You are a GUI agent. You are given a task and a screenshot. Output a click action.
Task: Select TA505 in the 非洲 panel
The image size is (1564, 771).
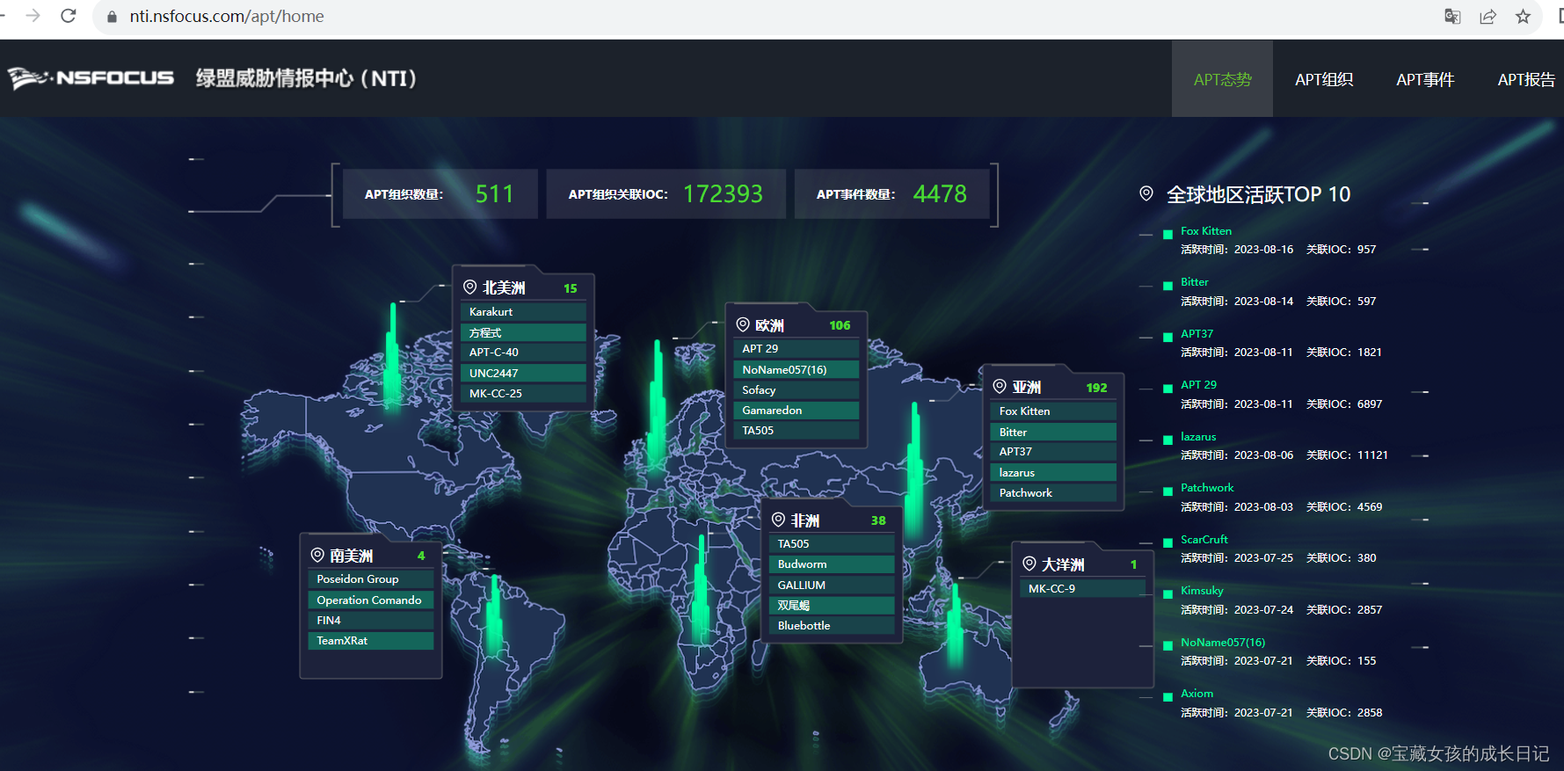click(832, 544)
